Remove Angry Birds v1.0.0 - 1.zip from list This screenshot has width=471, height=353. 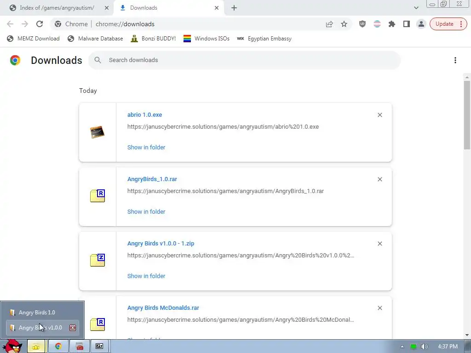(379, 244)
